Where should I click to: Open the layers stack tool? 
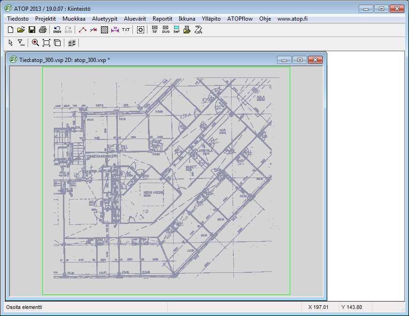point(72,43)
